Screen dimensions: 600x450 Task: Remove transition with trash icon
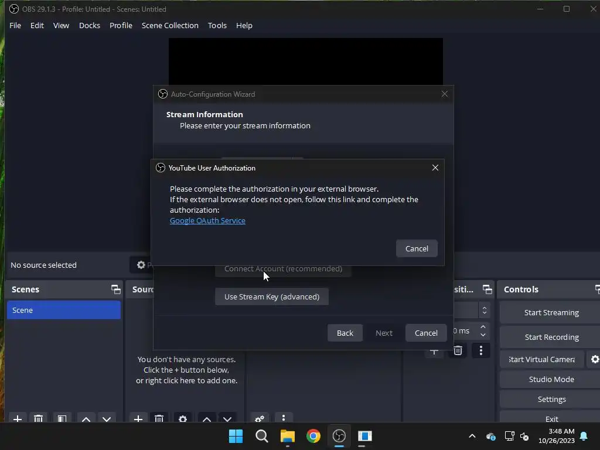click(458, 350)
